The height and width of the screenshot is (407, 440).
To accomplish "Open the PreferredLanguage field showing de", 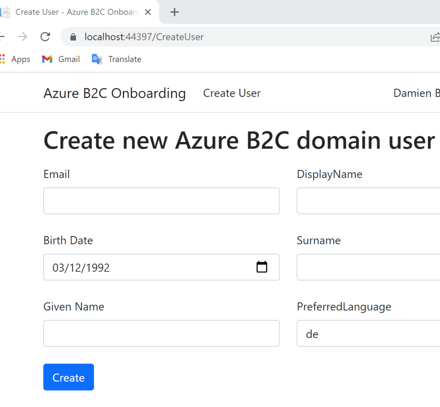I will [x=368, y=333].
